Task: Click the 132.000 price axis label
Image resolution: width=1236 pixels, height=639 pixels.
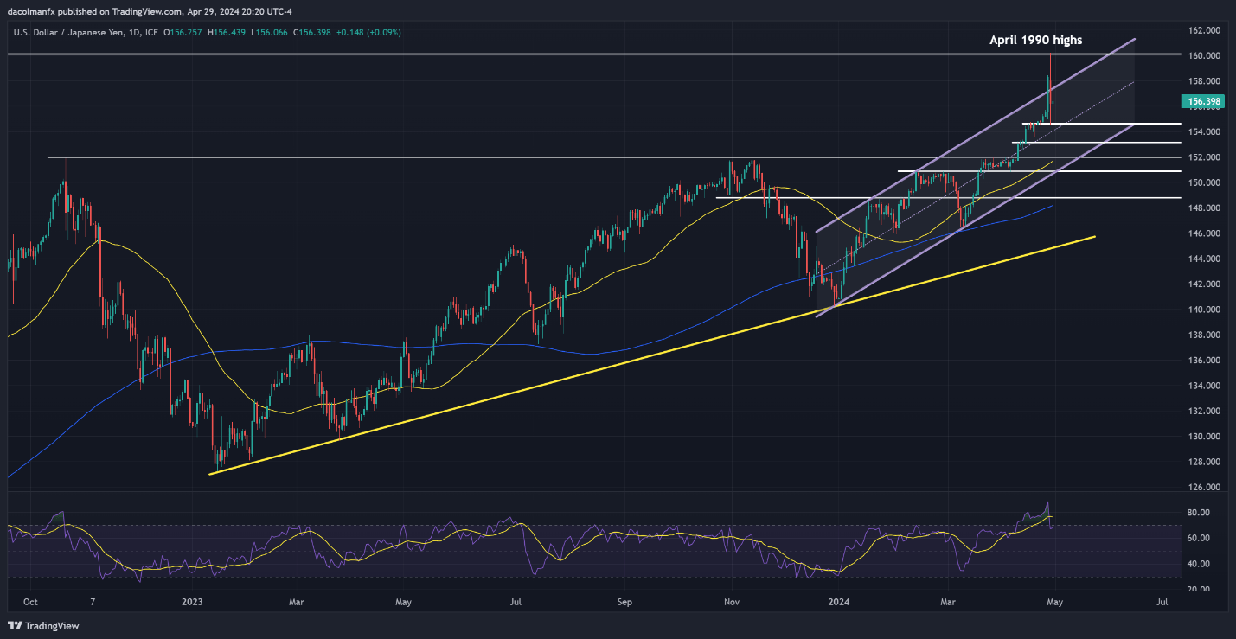Action: 1205,411
